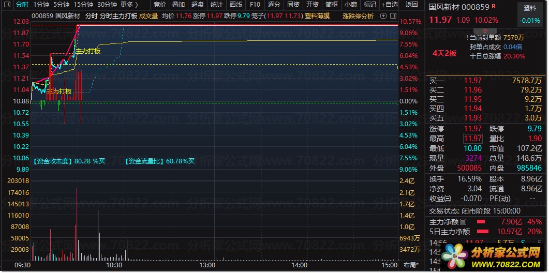Add stock with +自选 button
The height and width of the screenshot is (273, 549).
tap(390, 5)
